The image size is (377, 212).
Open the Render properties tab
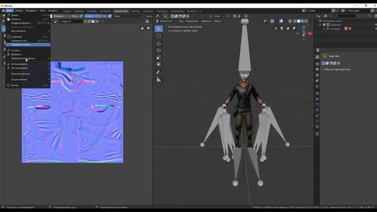317,64
